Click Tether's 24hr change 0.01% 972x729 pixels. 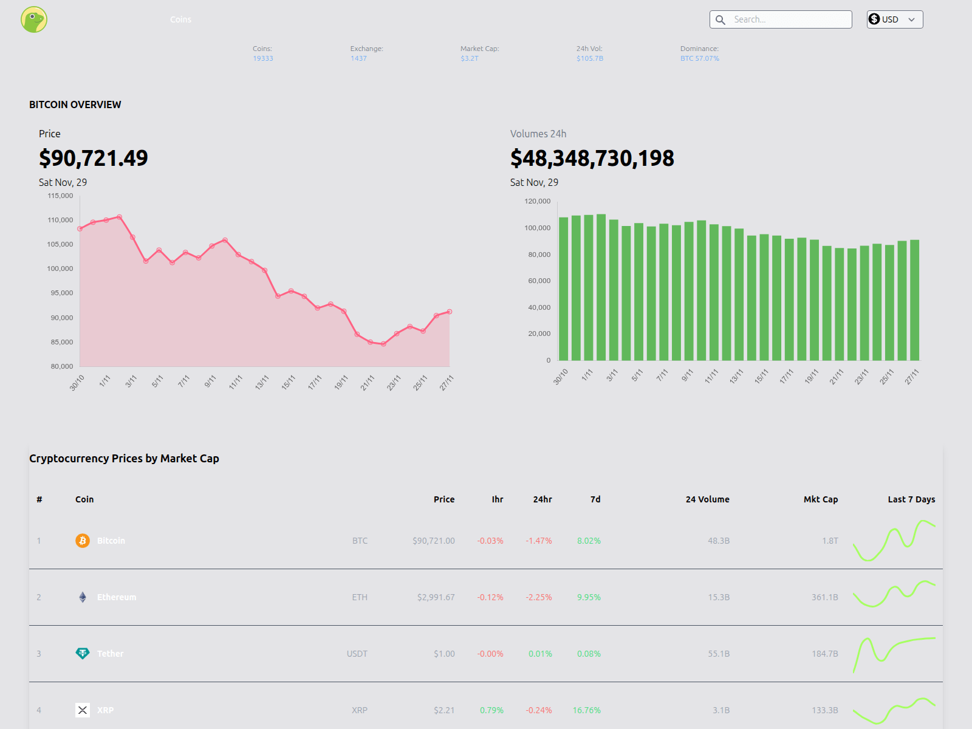540,654
